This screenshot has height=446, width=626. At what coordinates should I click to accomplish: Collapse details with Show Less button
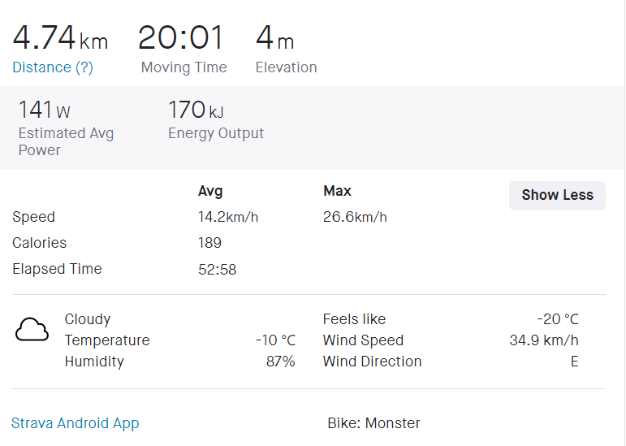pyautogui.click(x=557, y=195)
